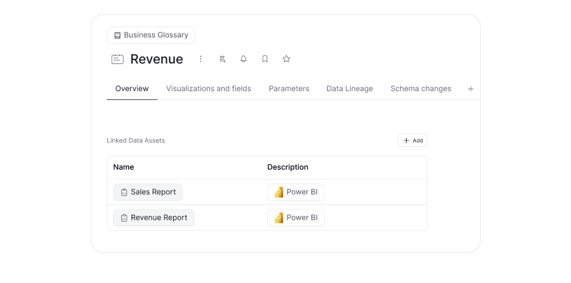Click the lineage add icon next to Revenue
Viewport: 571px width, 283px height.
[x=223, y=59]
